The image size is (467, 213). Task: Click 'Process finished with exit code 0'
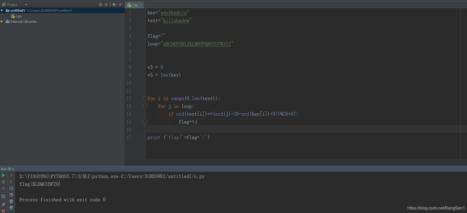click(63, 200)
